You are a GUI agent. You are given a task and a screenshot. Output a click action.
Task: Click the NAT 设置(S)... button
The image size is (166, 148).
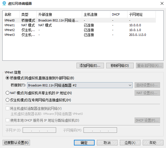147,93
